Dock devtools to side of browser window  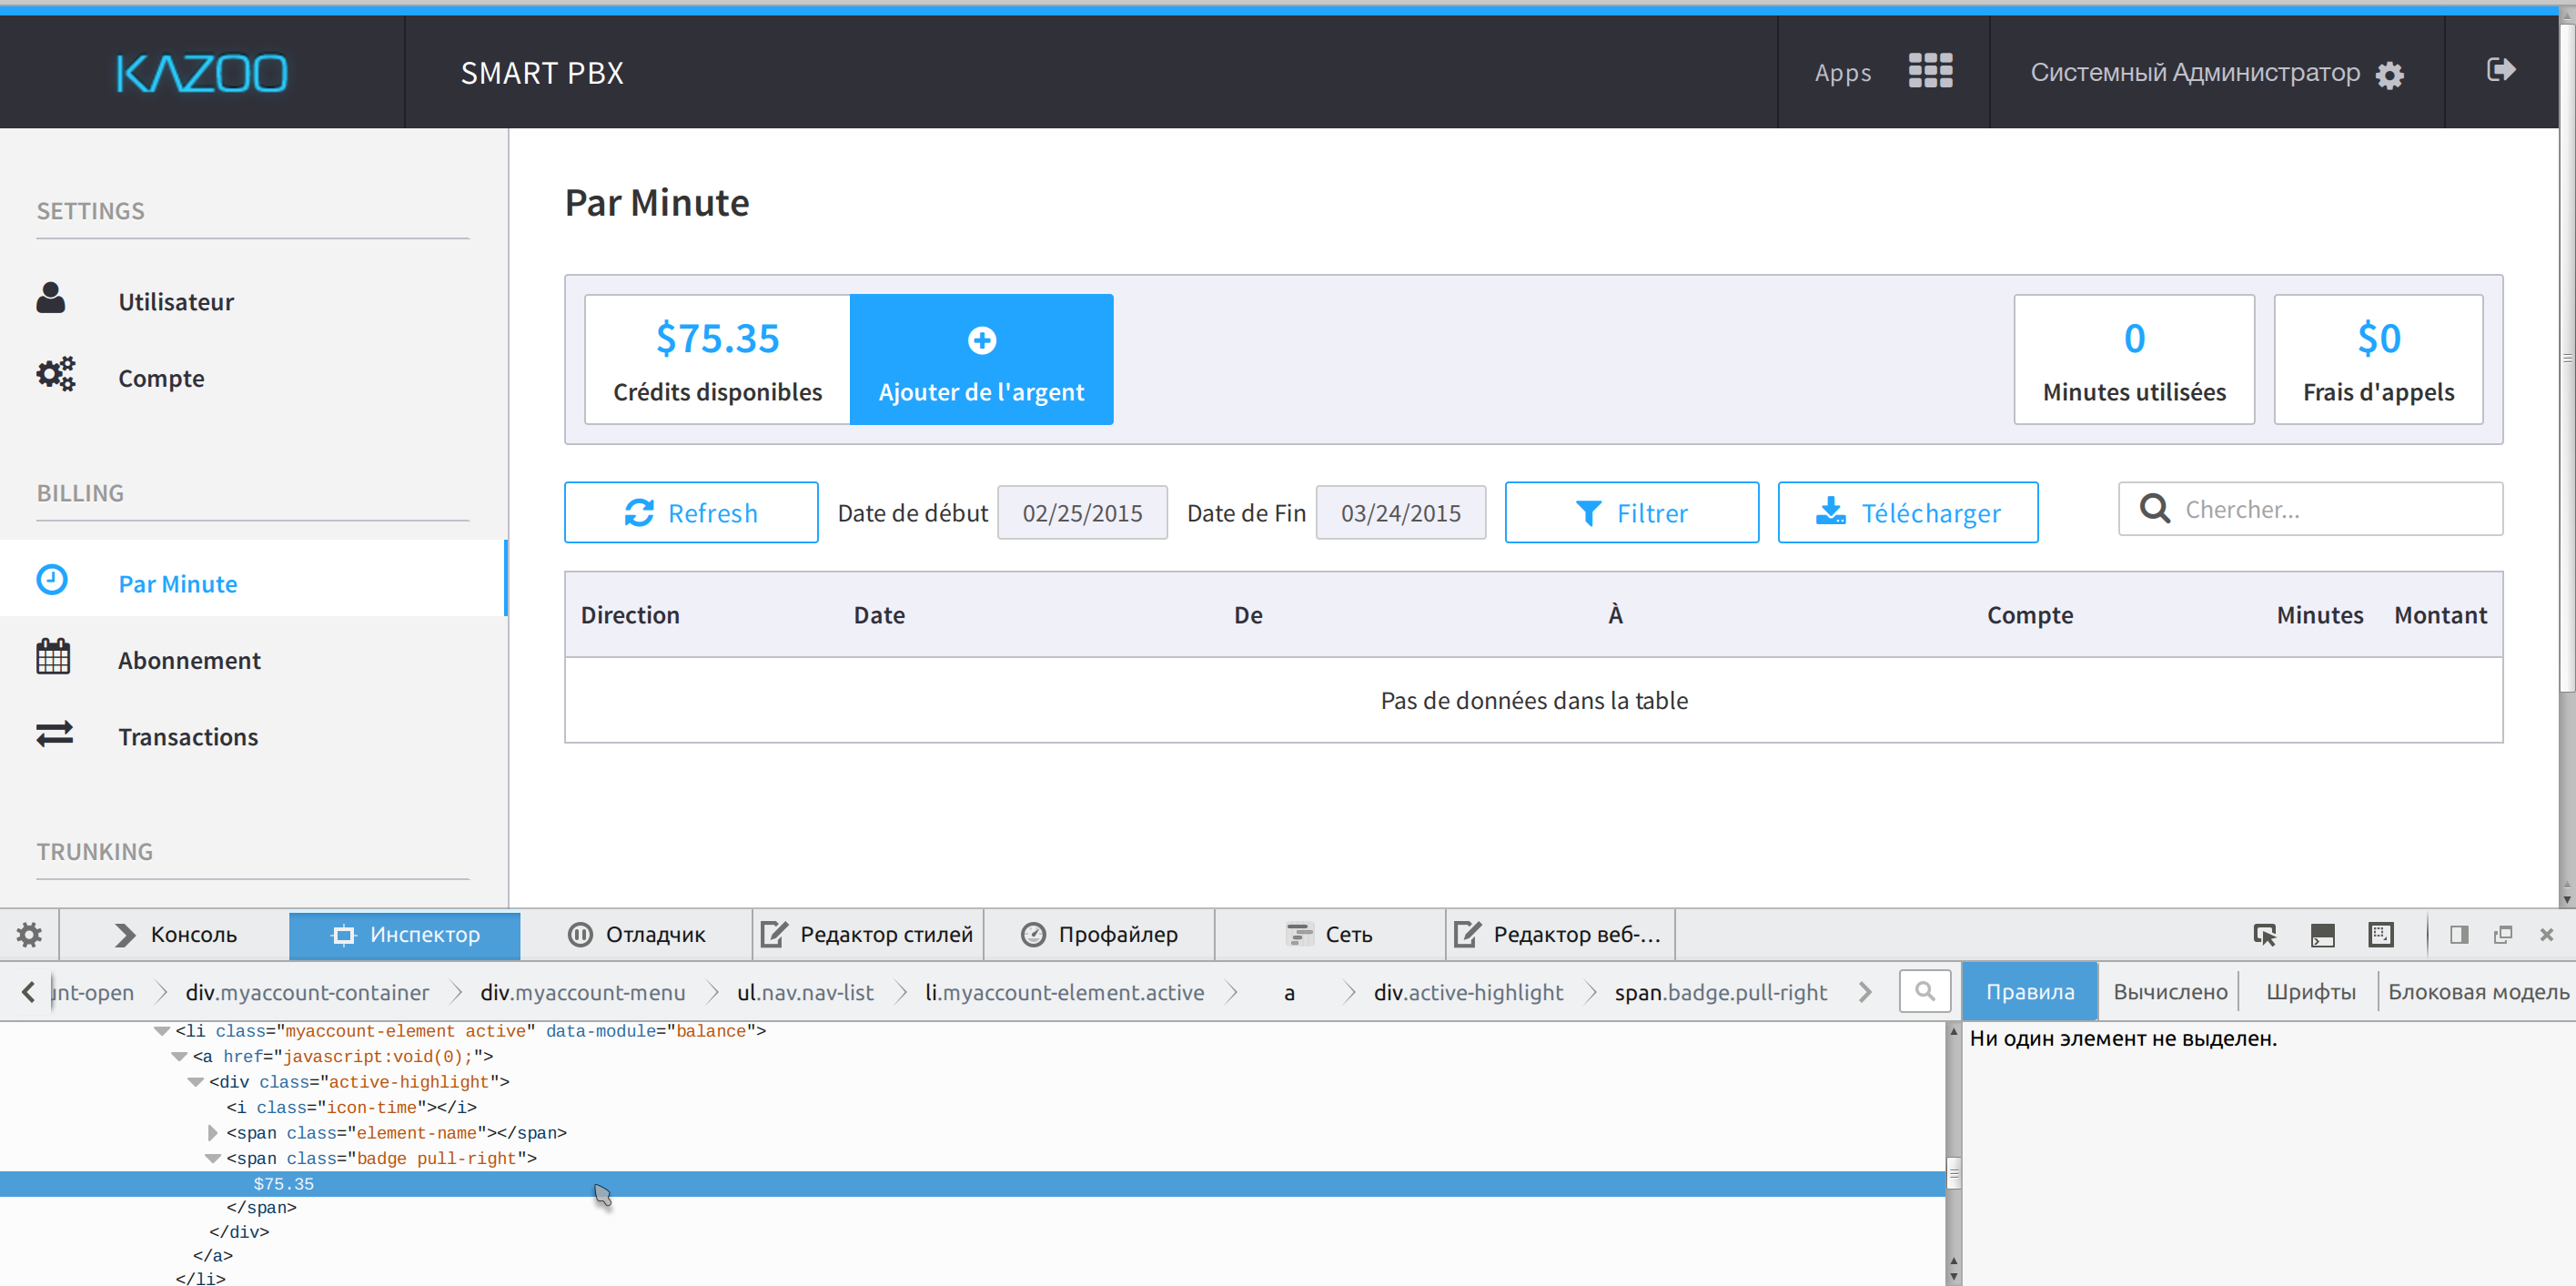(2459, 935)
